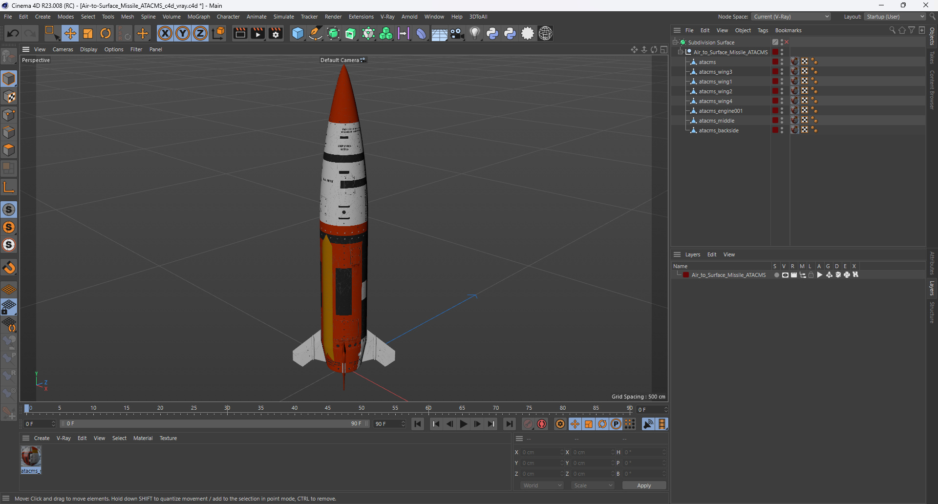Click the Extrude generator icon

pyautogui.click(x=351, y=33)
